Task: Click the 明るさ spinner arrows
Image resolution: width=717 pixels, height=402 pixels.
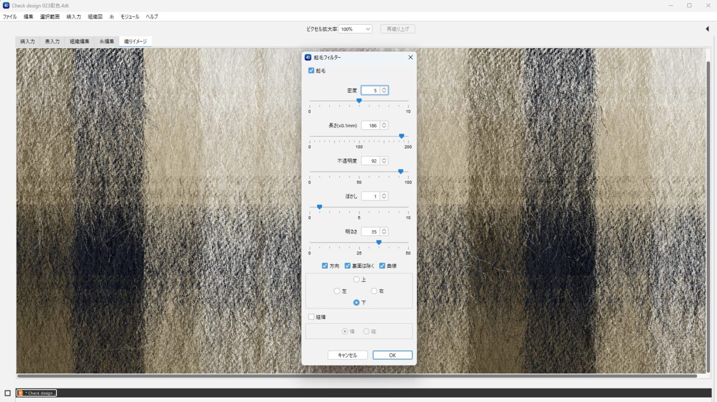Action: [x=384, y=232]
